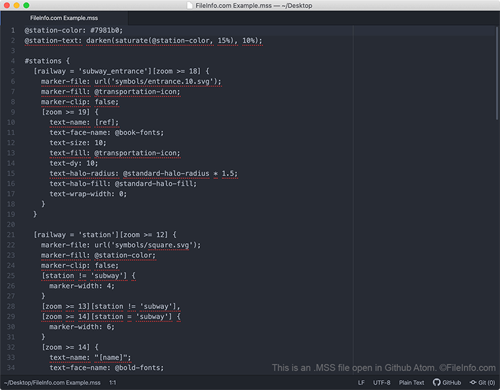Click the file path in the status bar
The image size is (500, 390).
pos(52,382)
